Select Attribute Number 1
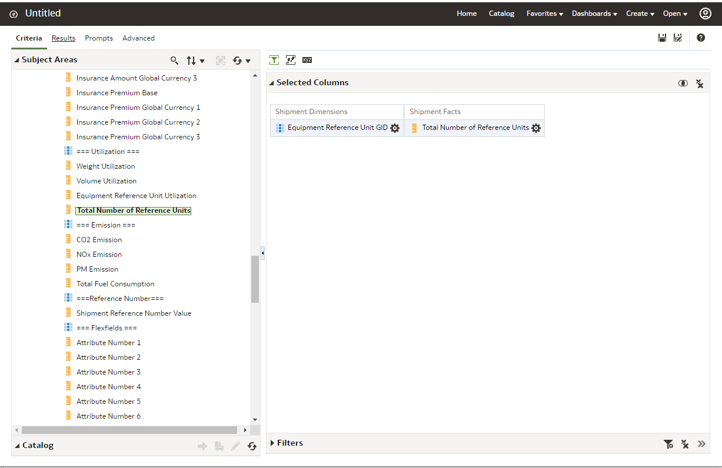 click(109, 343)
